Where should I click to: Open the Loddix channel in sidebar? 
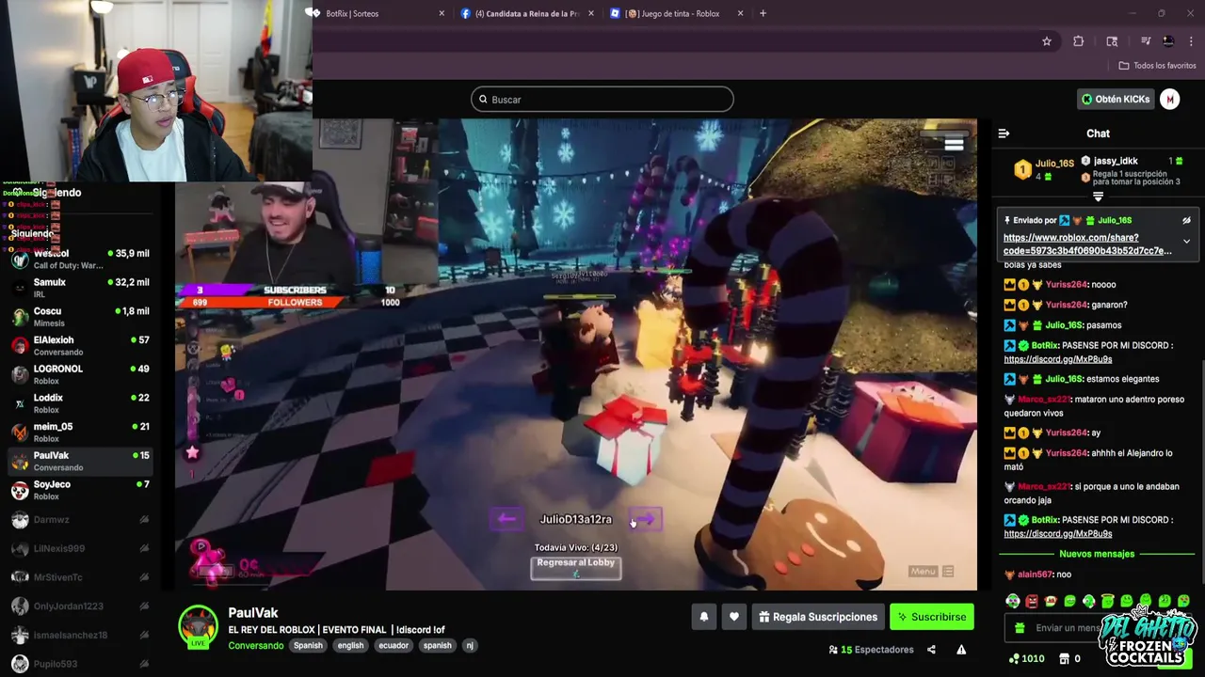(x=80, y=403)
